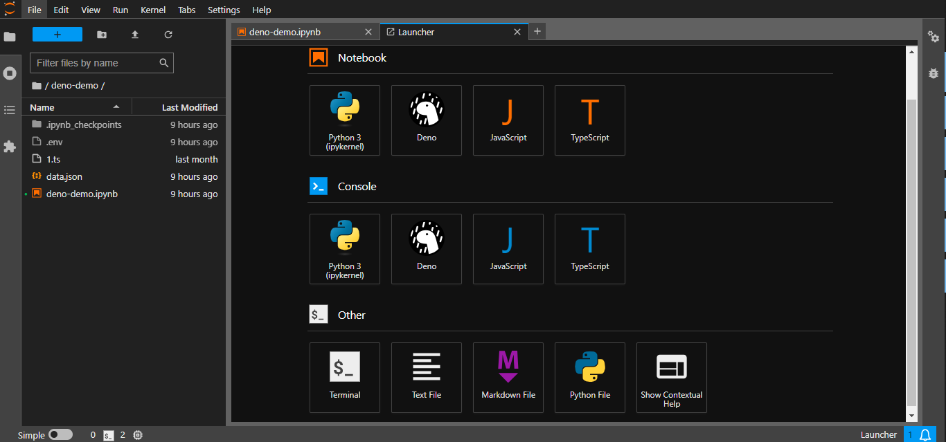Open the Debugger panel icon
The width and height of the screenshot is (946, 442).
pyautogui.click(x=934, y=73)
